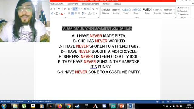
Task: Open the Layout da Página tab
Action: [57, 4]
